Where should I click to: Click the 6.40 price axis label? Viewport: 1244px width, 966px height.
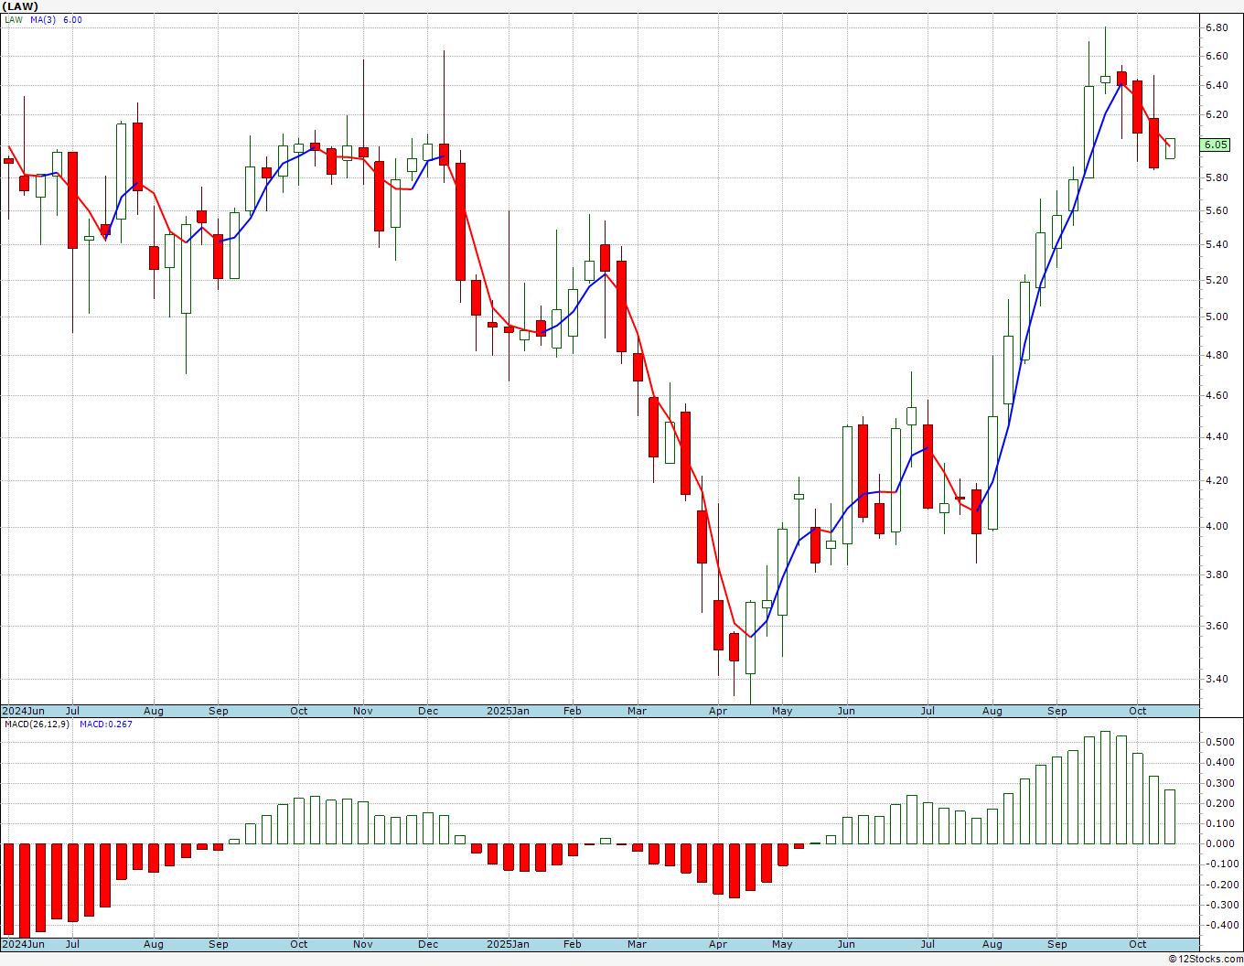coord(1216,85)
